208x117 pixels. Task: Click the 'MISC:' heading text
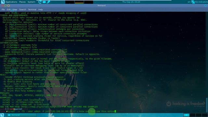(x=3, y=75)
